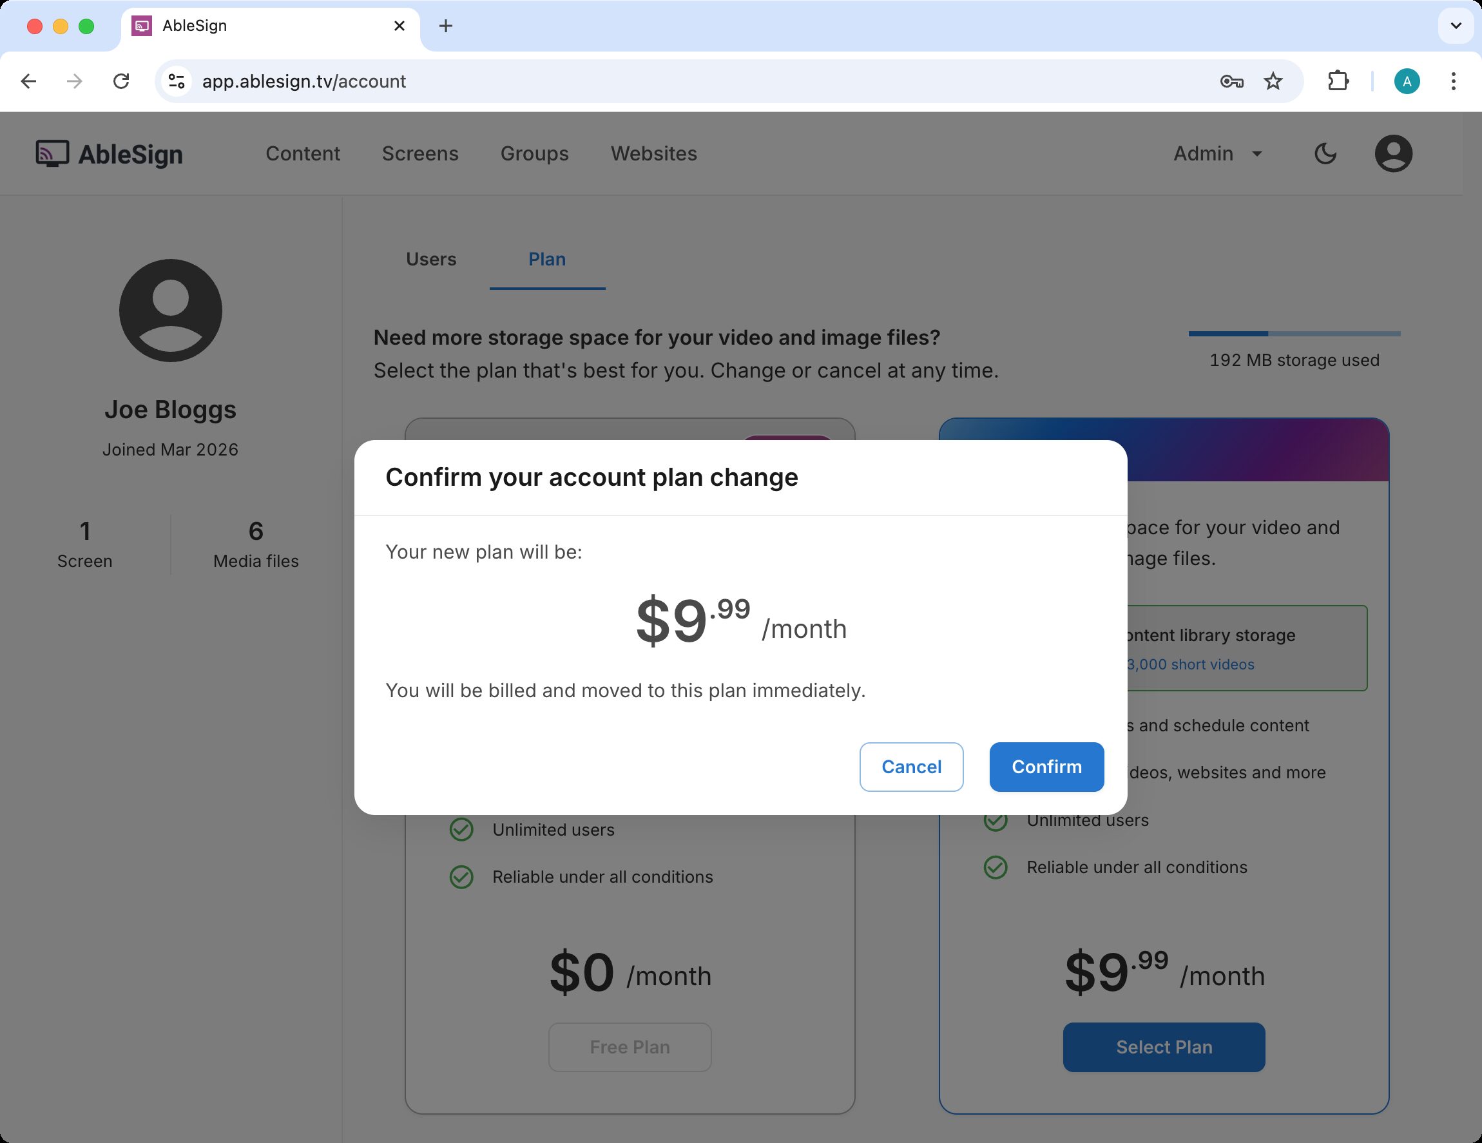
Task: Click the password key icon
Action: (x=1231, y=81)
